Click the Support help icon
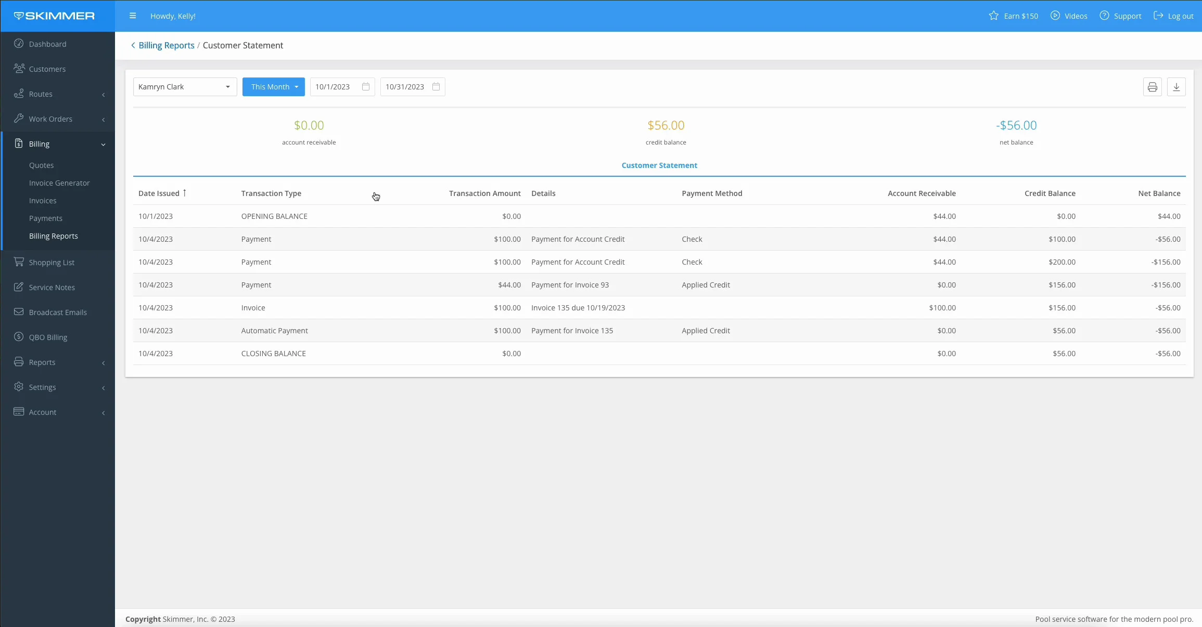Image resolution: width=1202 pixels, height=627 pixels. pyautogui.click(x=1104, y=16)
